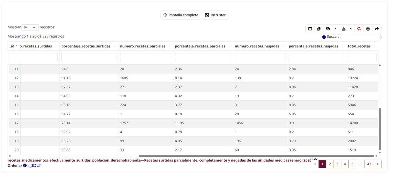Select cell value 78.14 in row 17
The width and height of the screenshot is (394, 176).
click(x=66, y=123)
